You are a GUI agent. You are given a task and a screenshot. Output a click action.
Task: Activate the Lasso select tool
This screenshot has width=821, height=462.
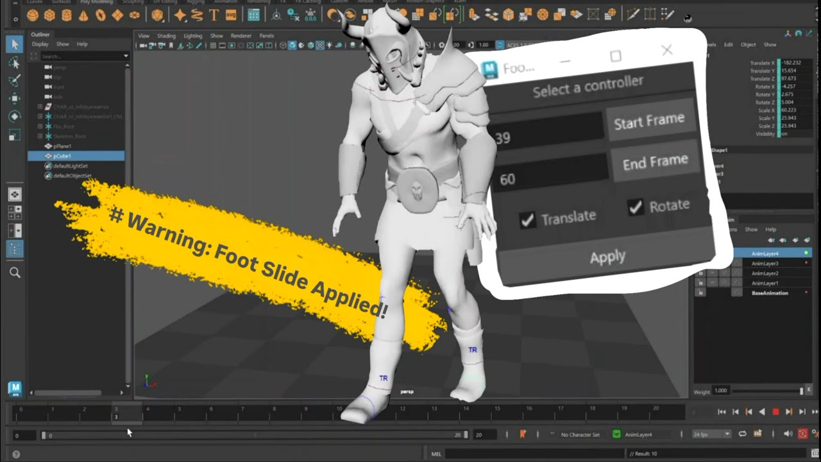click(x=14, y=63)
